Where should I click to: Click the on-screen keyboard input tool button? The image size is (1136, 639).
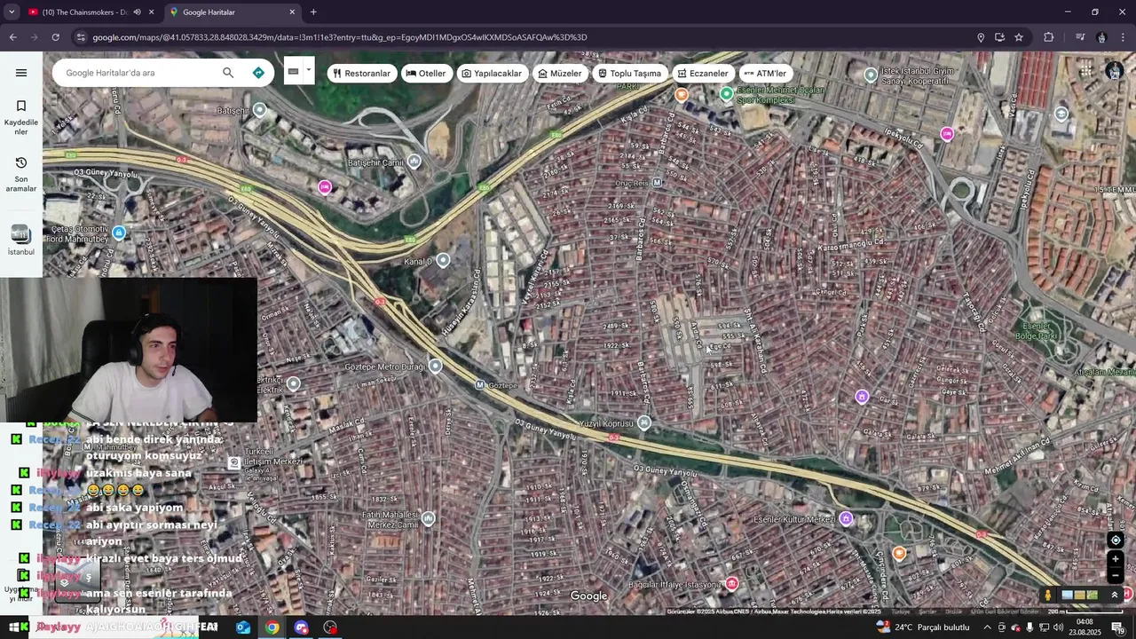coord(293,71)
